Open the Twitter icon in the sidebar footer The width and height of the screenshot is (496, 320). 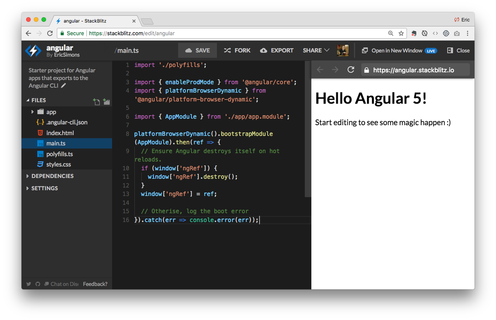pos(29,284)
